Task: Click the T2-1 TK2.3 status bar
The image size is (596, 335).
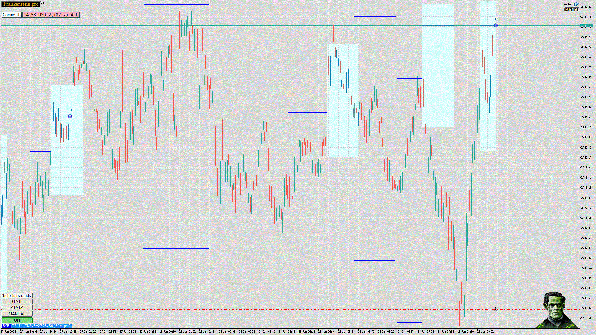Action: click(41, 326)
